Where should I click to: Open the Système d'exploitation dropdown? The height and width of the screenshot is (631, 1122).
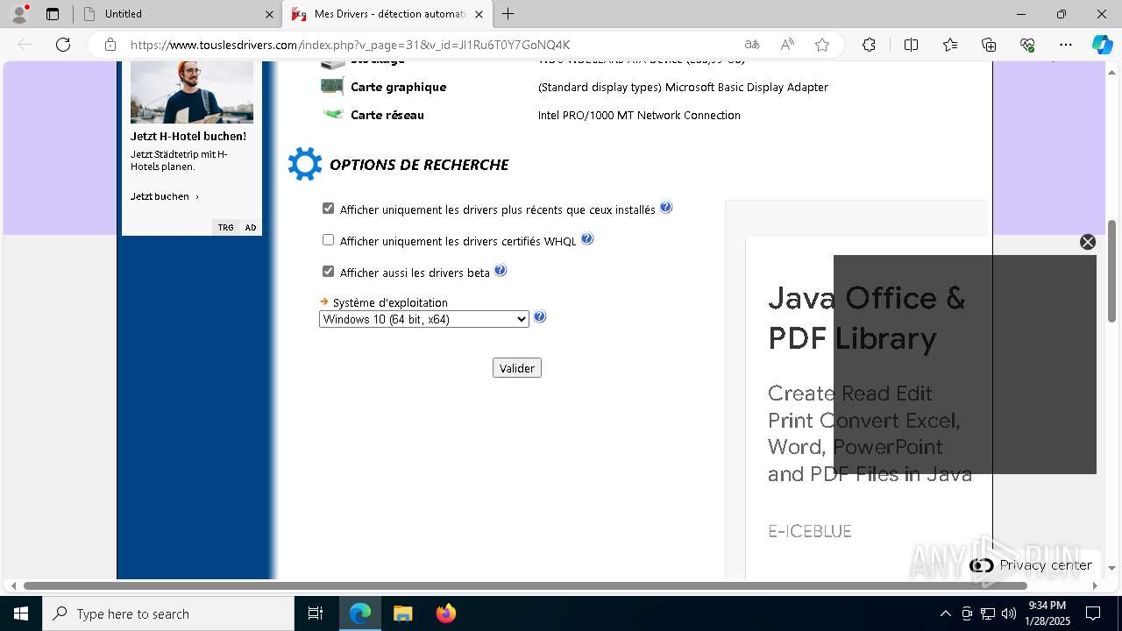[x=424, y=319]
